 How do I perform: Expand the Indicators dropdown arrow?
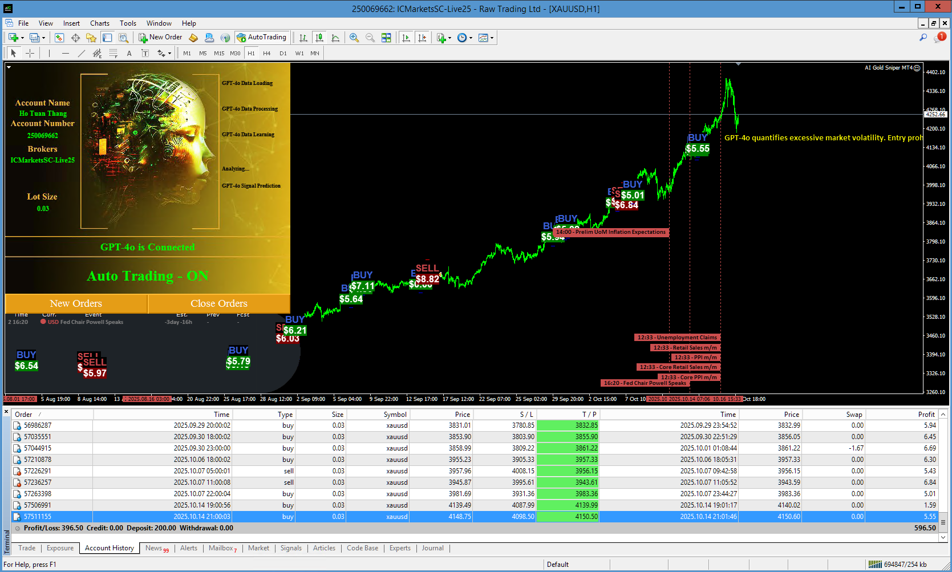(x=450, y=38)
